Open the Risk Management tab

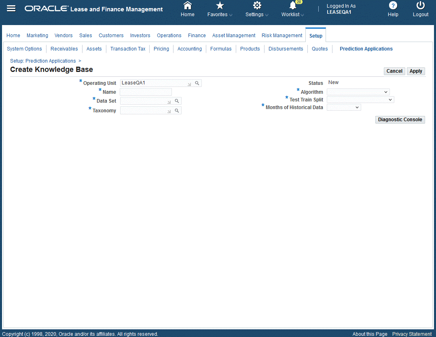(x=281, y=36)
